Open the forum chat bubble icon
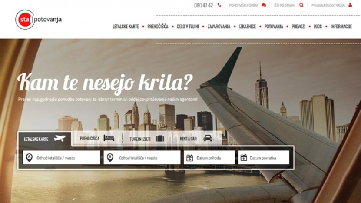The height and width of the screenshot is (203, 361). [x=264, y=5]
